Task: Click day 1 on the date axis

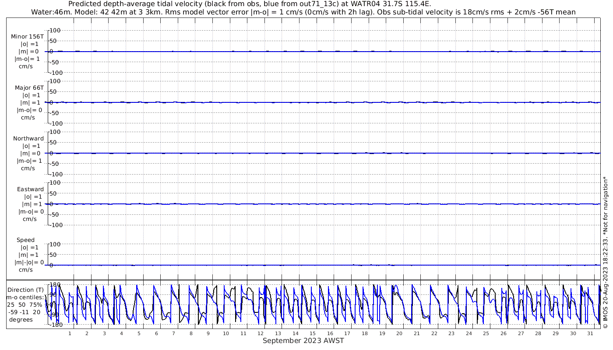Action: pyautogui.click(x=69, y=333)
